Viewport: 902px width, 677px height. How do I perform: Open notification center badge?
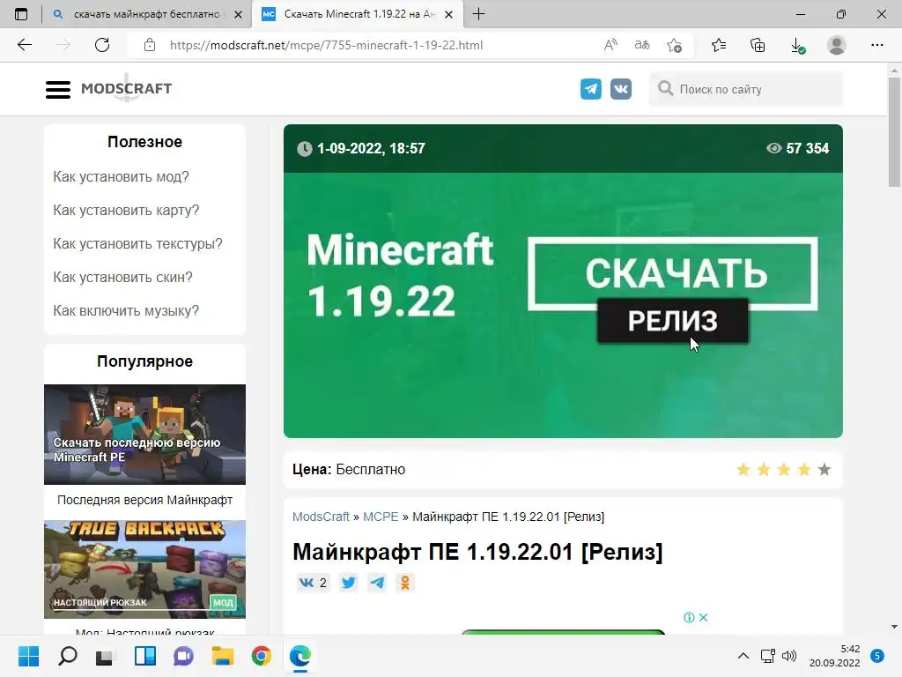[877, 656]
